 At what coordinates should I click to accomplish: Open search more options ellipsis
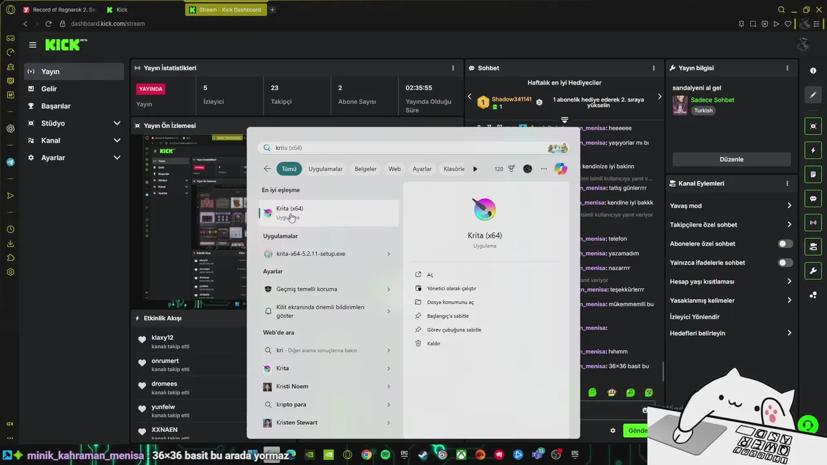click(543, 169)
